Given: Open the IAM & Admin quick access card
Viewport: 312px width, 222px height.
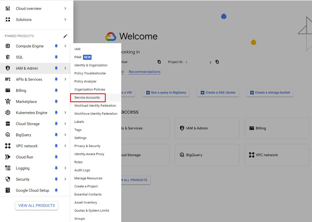Looking at the screenshot, I should point(207,128).
